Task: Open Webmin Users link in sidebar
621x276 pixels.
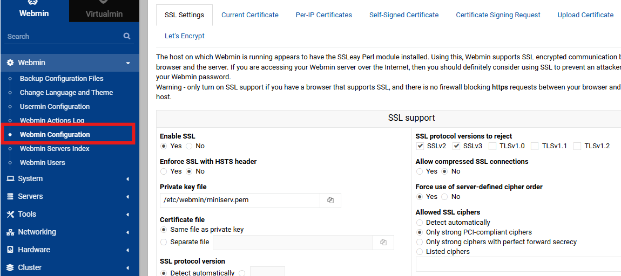Action: tap(43, 162)
